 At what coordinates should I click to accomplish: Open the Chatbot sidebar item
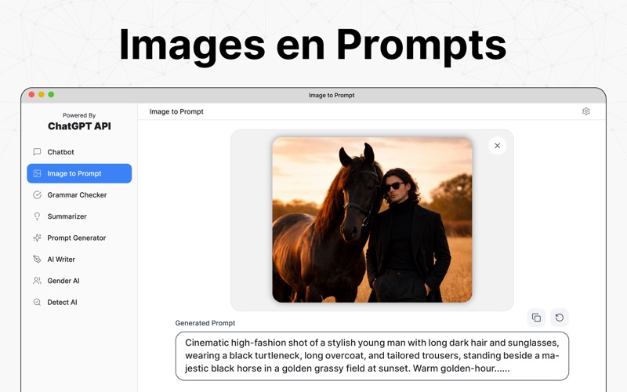click(x=79, y=152)
